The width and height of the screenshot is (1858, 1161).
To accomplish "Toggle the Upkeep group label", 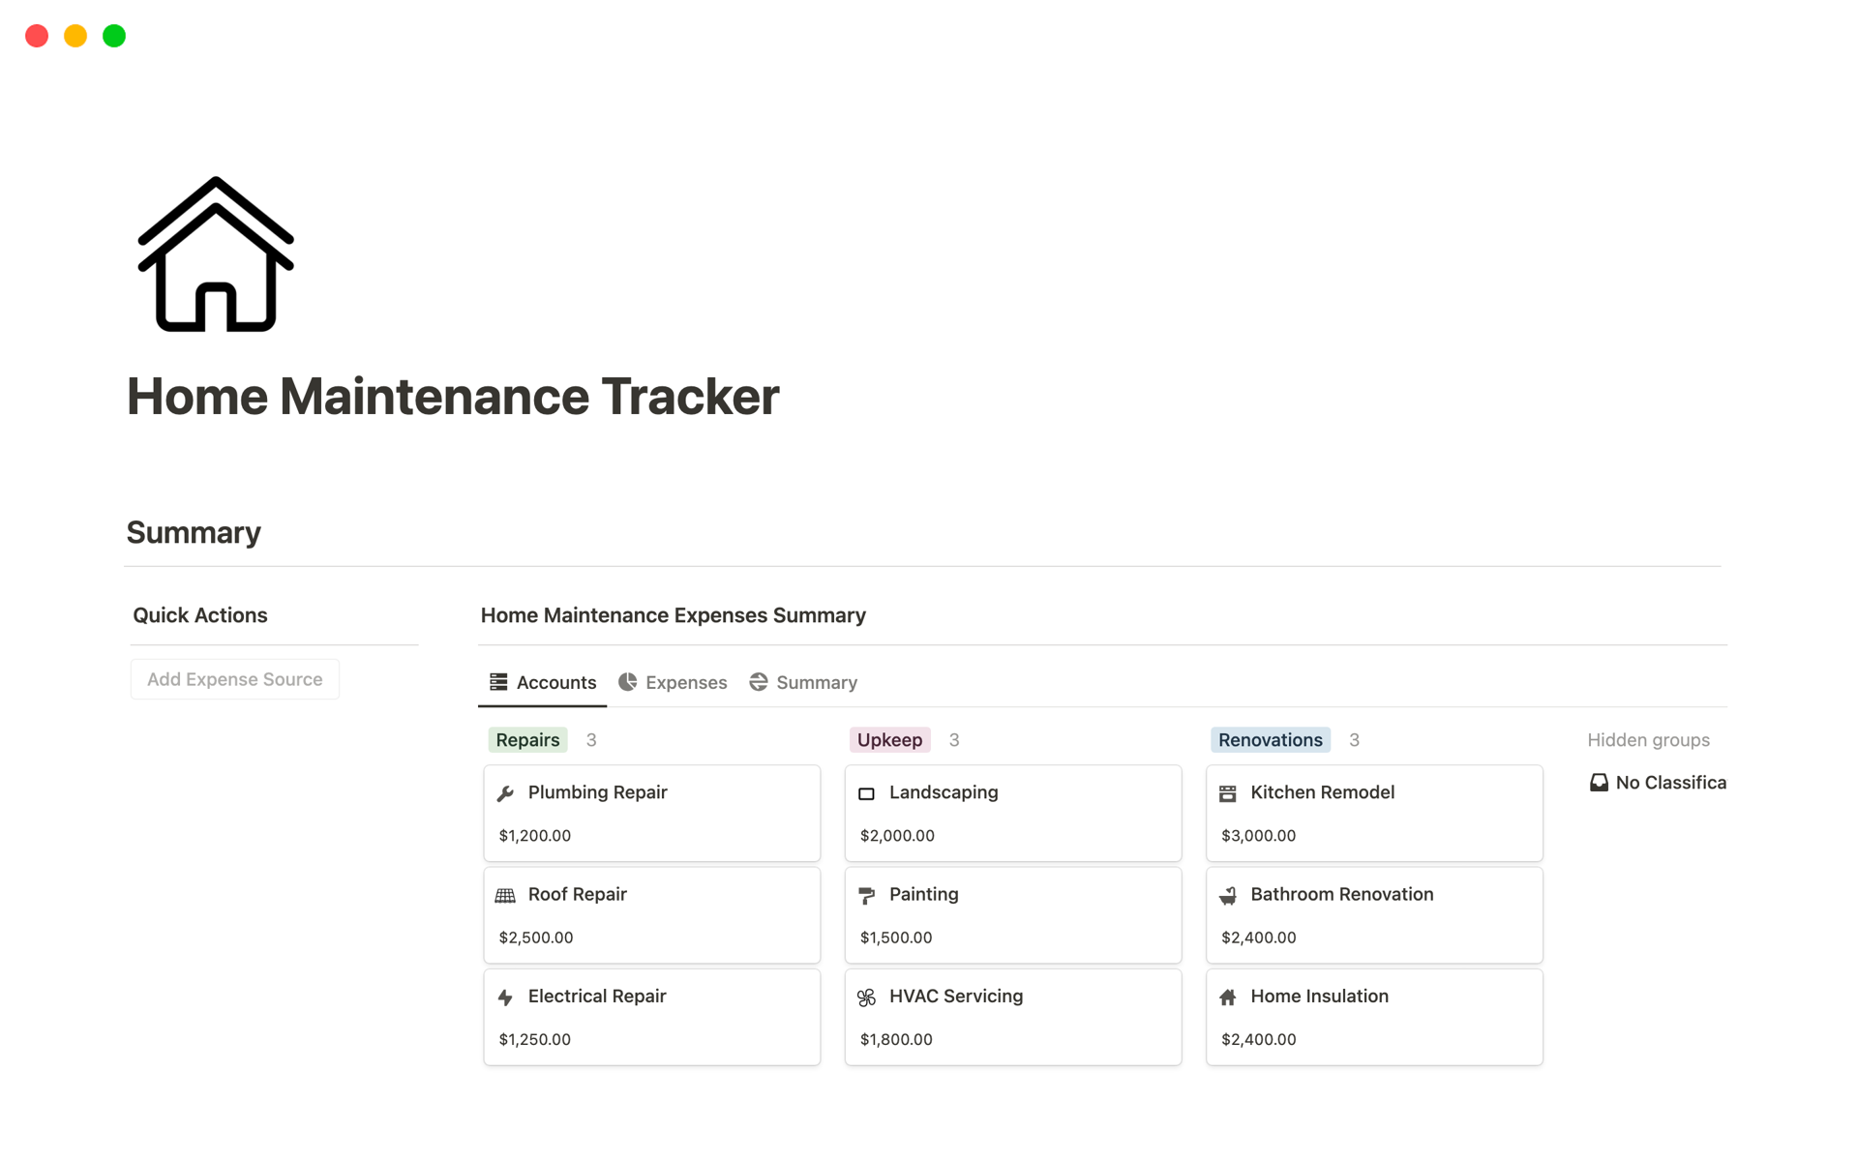I will coord(889,739).
